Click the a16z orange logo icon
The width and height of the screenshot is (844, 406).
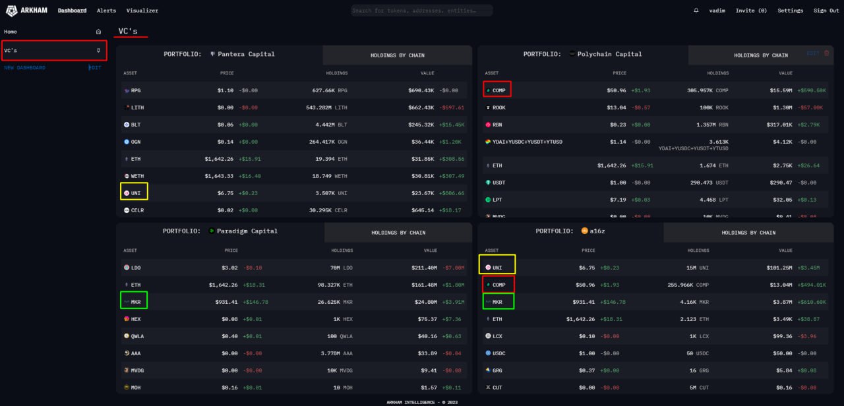(584, 231)
